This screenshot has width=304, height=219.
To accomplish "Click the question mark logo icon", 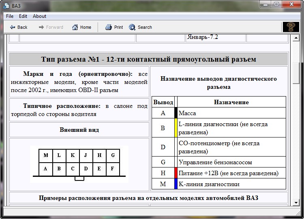I will (x=291, y=27).
